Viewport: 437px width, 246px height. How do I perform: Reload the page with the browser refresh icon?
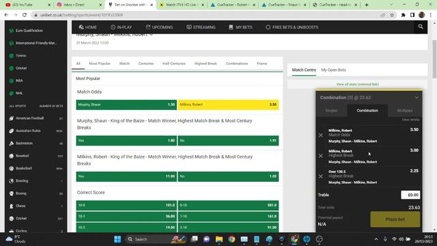25,15
